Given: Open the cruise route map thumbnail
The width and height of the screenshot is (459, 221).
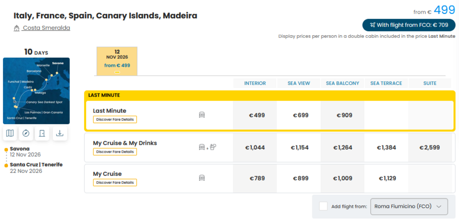Looking at the screenshot, I should 36,91.
